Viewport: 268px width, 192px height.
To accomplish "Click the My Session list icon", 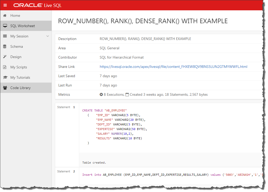I will (x=5, y=36).
